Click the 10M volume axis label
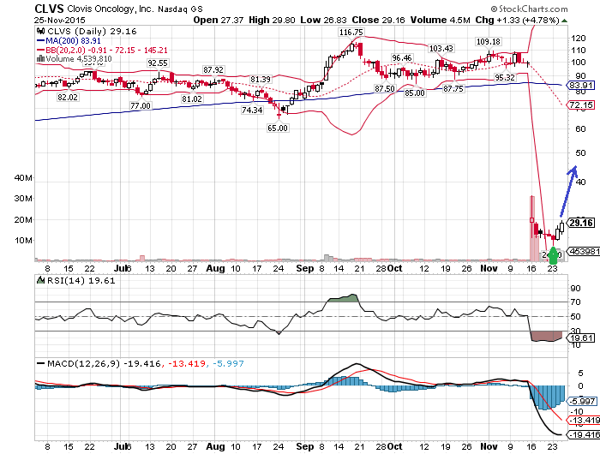The width and height of the screenshot is (600, 454). pyautogui.click(x=23, y=241)
